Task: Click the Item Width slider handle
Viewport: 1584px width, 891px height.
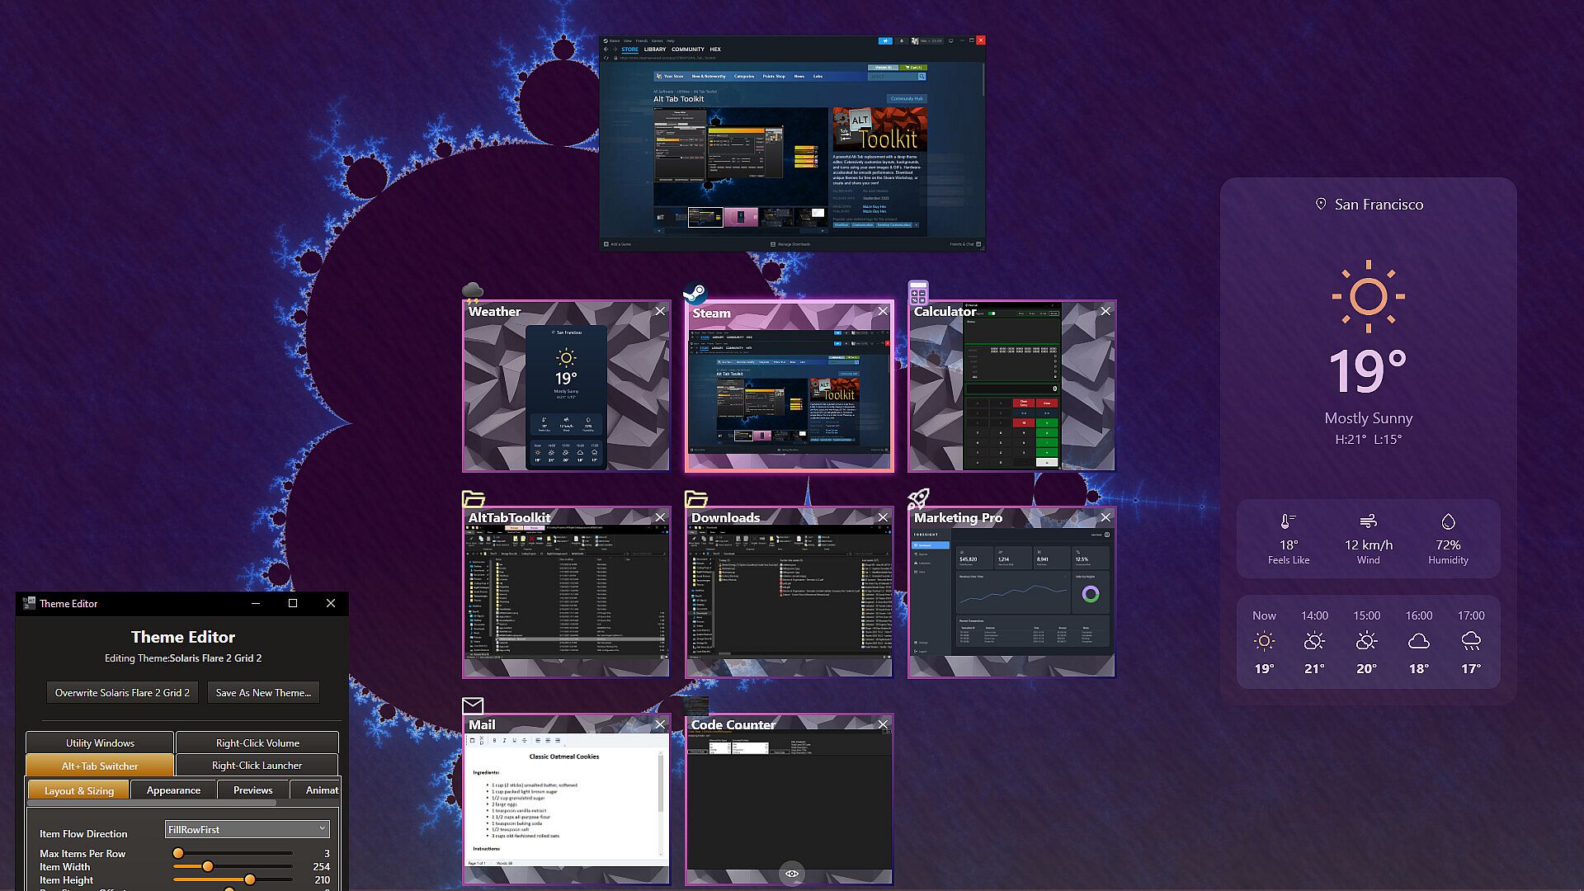Action: (x=208, y=866)
